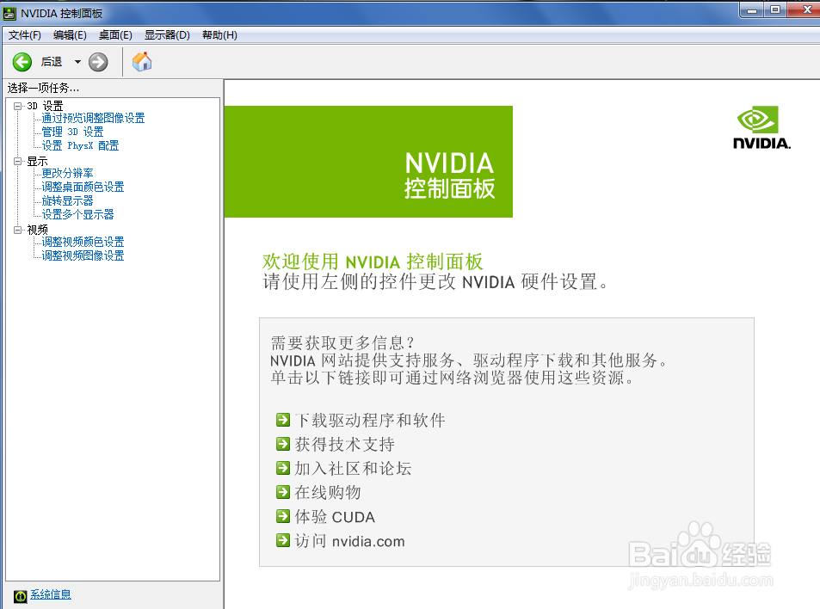
Task: Select 更改分辨率 in the tree
Action: [67, 173]
